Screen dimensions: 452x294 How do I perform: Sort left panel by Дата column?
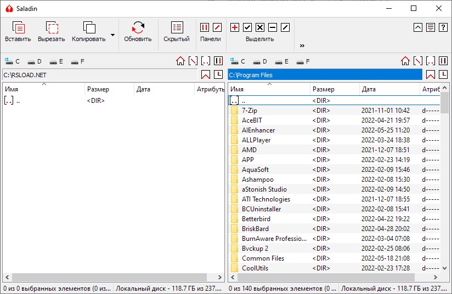(x=165, y=89)
